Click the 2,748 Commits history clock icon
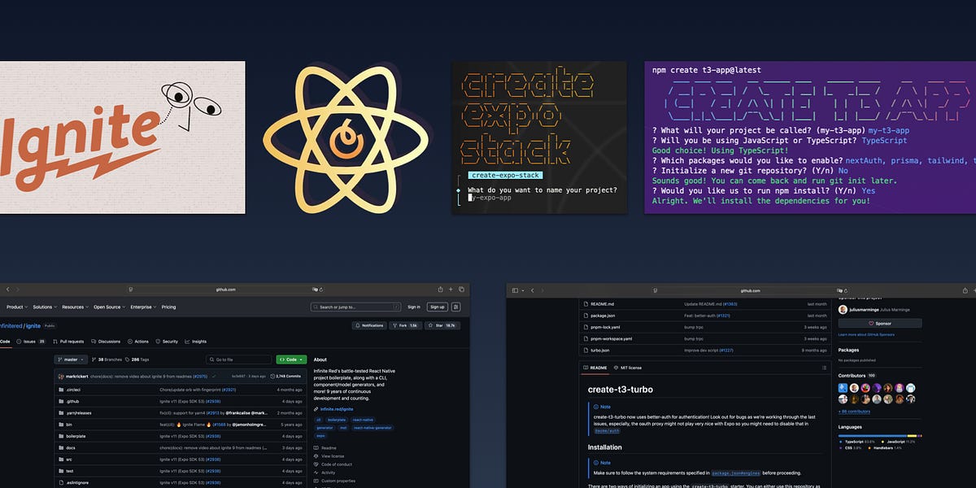976x488 pixels. pyautogui.click(x=272, y=376)
